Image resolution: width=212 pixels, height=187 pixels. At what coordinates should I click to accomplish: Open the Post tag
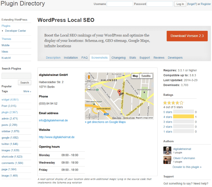pyautogui.click(x=9, y=106)
